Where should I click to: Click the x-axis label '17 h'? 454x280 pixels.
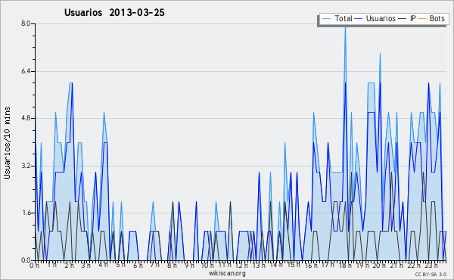point(328,265)
